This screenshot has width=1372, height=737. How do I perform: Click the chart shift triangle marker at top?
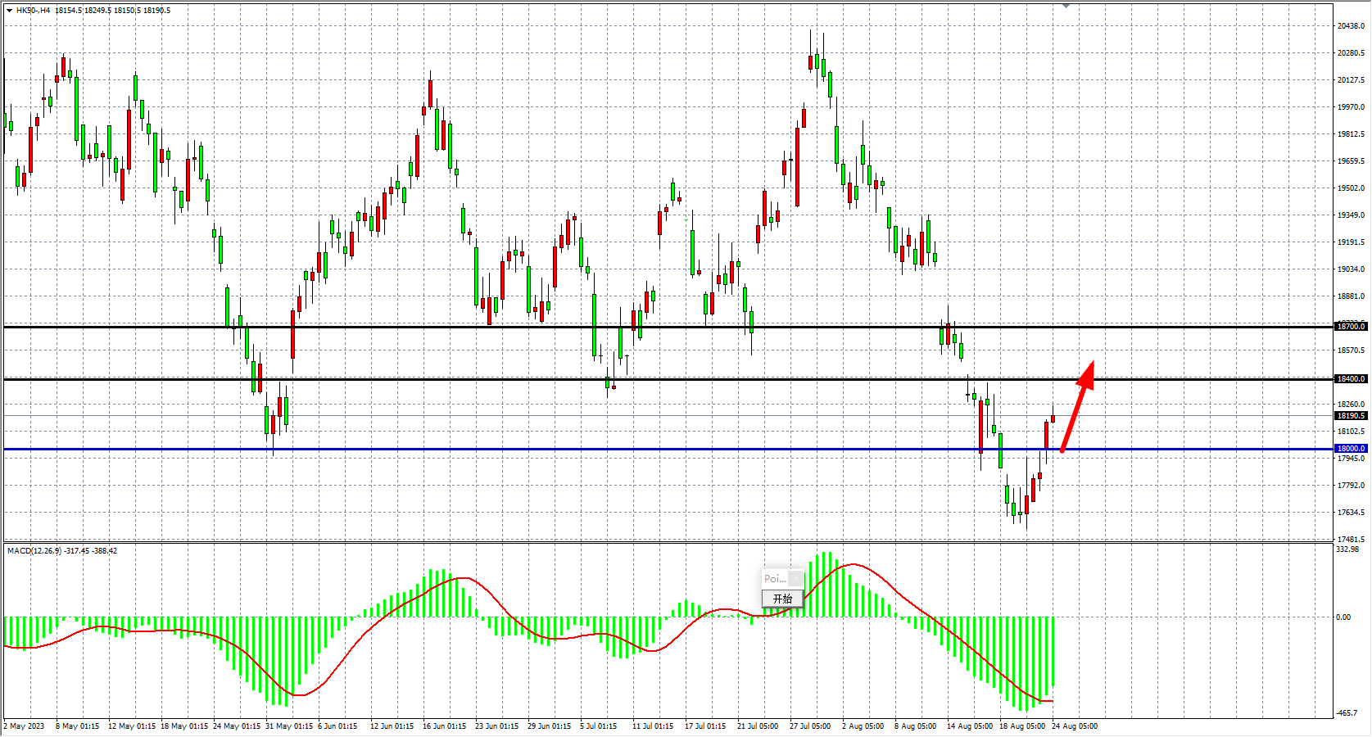coord(1066,6)
